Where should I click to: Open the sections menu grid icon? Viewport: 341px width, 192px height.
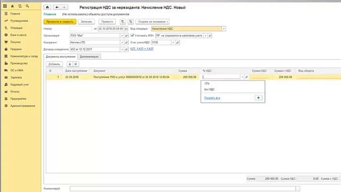(x=5, y=6)
